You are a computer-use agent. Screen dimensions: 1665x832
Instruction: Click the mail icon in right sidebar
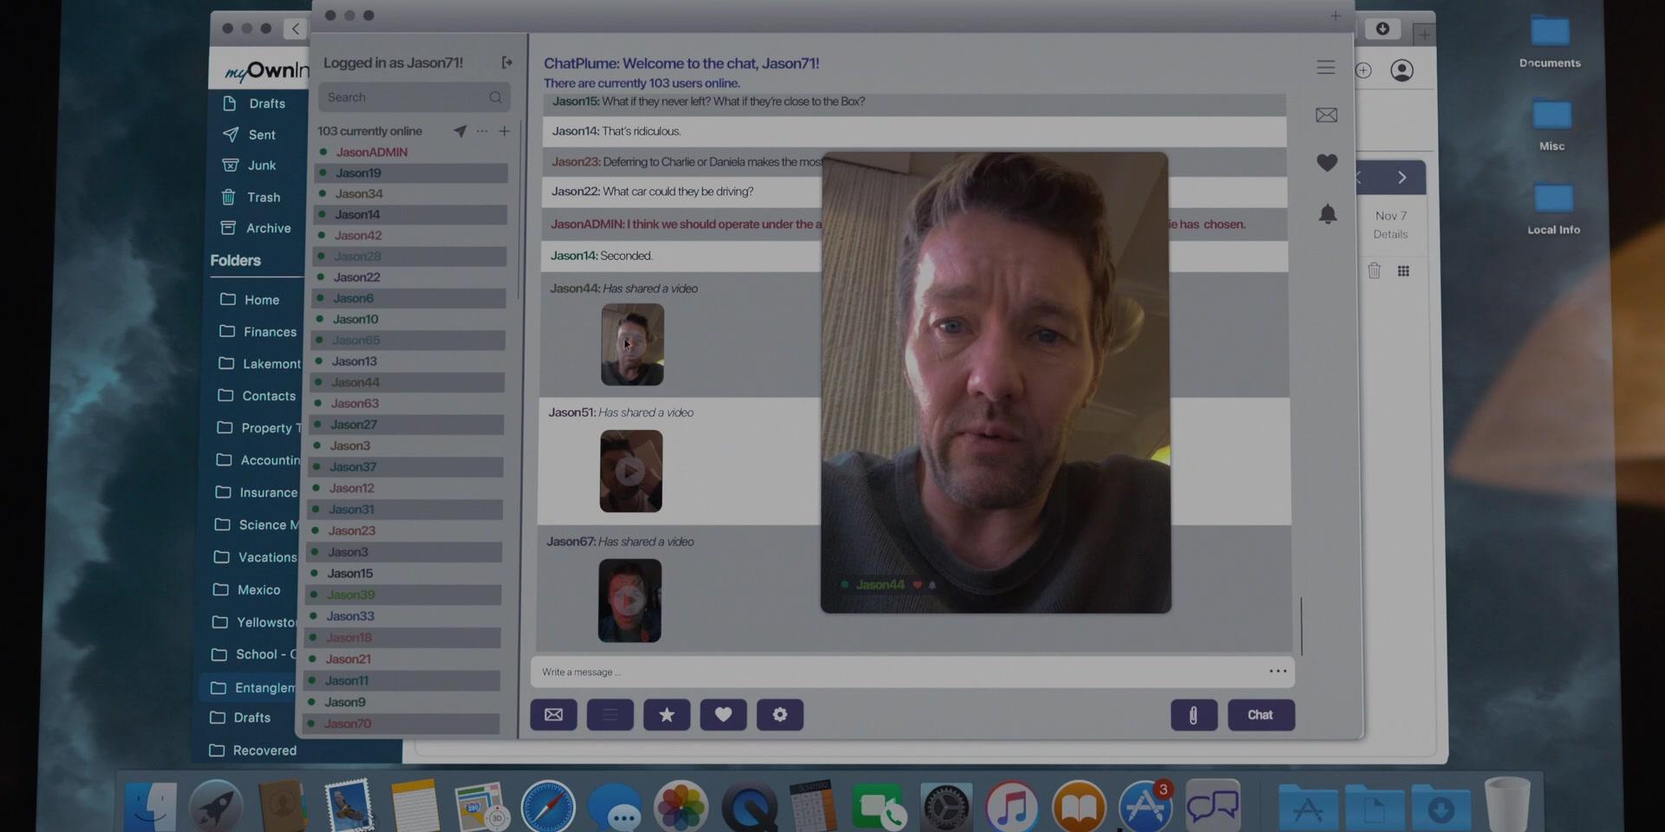coord(1326,115)
